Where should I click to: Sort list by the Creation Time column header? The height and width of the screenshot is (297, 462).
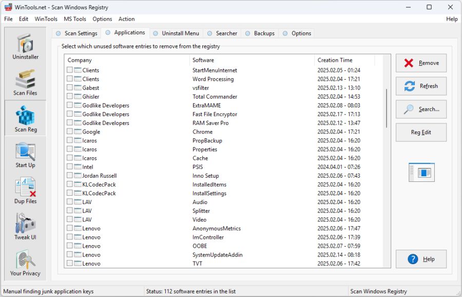pyautogui.click(x=335, y=60)
